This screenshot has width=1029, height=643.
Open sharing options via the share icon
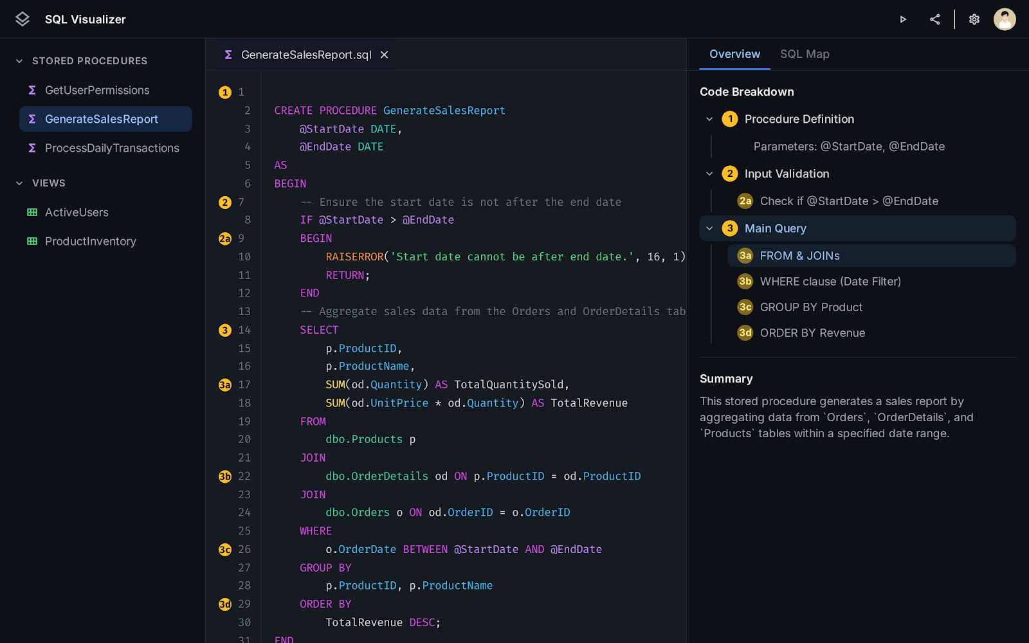point(934,19)
